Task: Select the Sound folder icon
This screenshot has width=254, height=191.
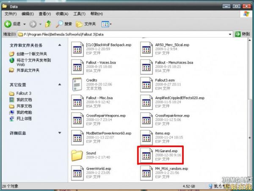Action: [x=78, y=155]
